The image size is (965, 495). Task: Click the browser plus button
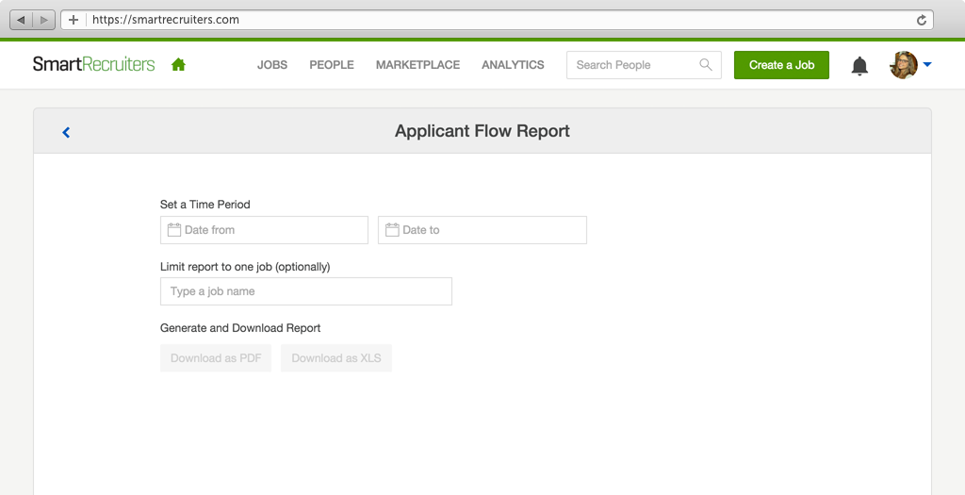74,20
